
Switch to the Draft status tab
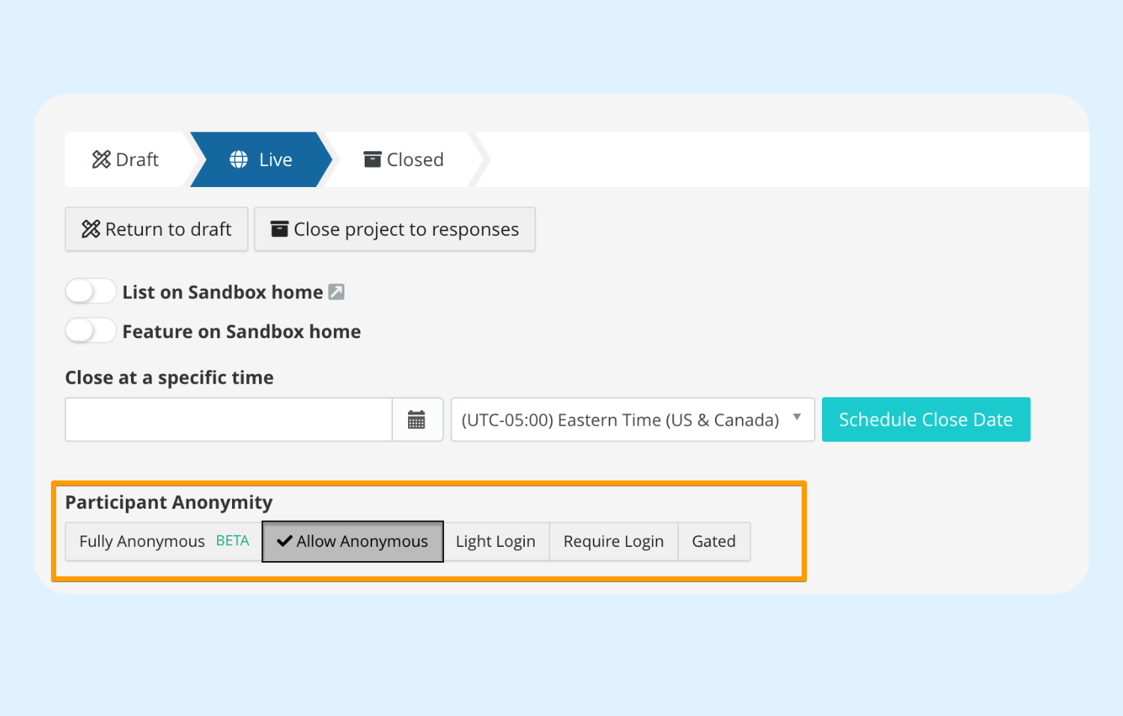(x=126, y=159)
